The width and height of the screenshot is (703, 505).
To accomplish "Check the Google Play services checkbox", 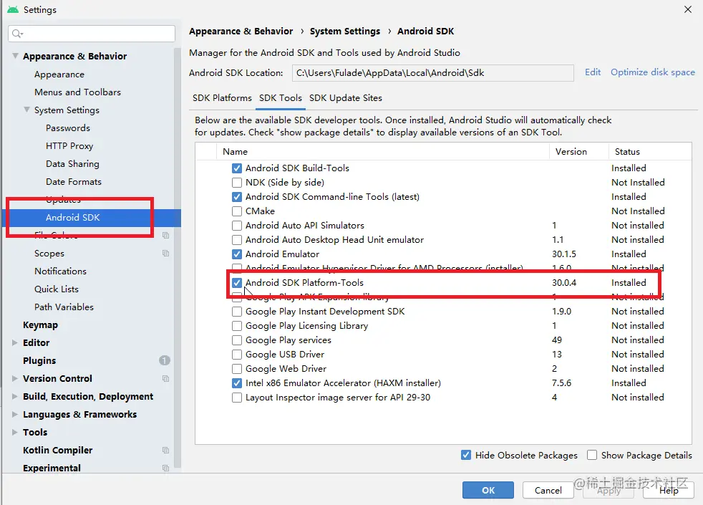I will [x=237, y=340].
